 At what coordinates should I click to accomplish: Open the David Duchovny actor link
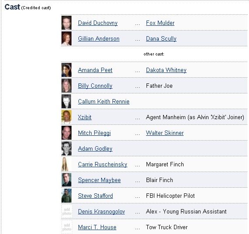point(98,23)
